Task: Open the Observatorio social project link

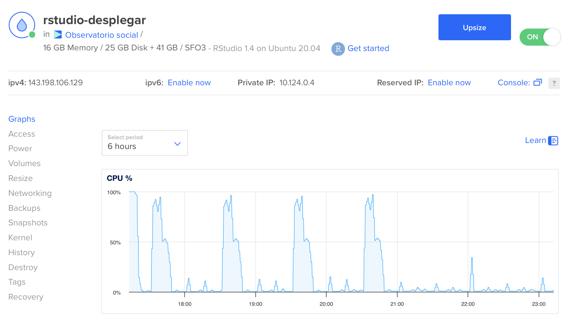Action: (x=101, y=35)
